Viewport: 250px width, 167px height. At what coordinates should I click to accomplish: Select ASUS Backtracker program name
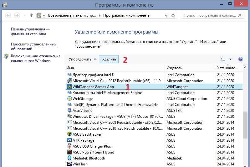click(87, 134)
